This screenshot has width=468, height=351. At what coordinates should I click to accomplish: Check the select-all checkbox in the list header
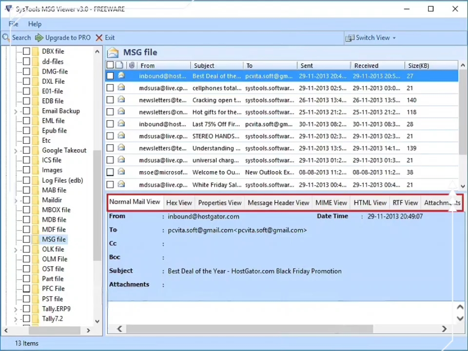click(x=110, y=65)
